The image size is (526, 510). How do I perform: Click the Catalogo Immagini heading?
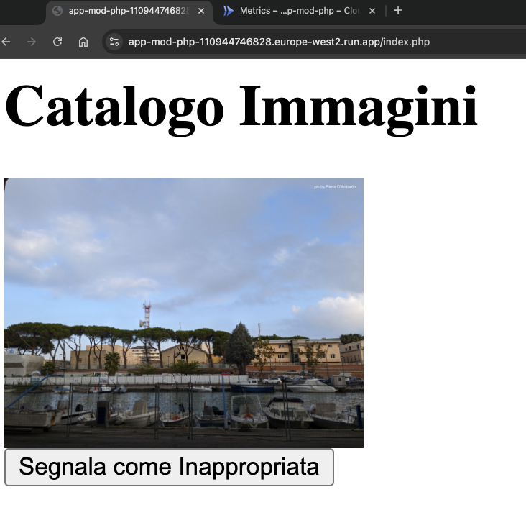tap(241, 106)
